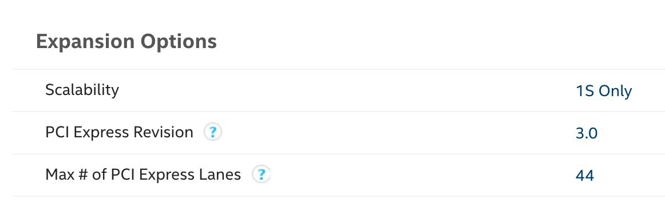Viewport: 665px width, 214px height.
Task: Click the 1S text in the scalability value
Action: point(585,91)
